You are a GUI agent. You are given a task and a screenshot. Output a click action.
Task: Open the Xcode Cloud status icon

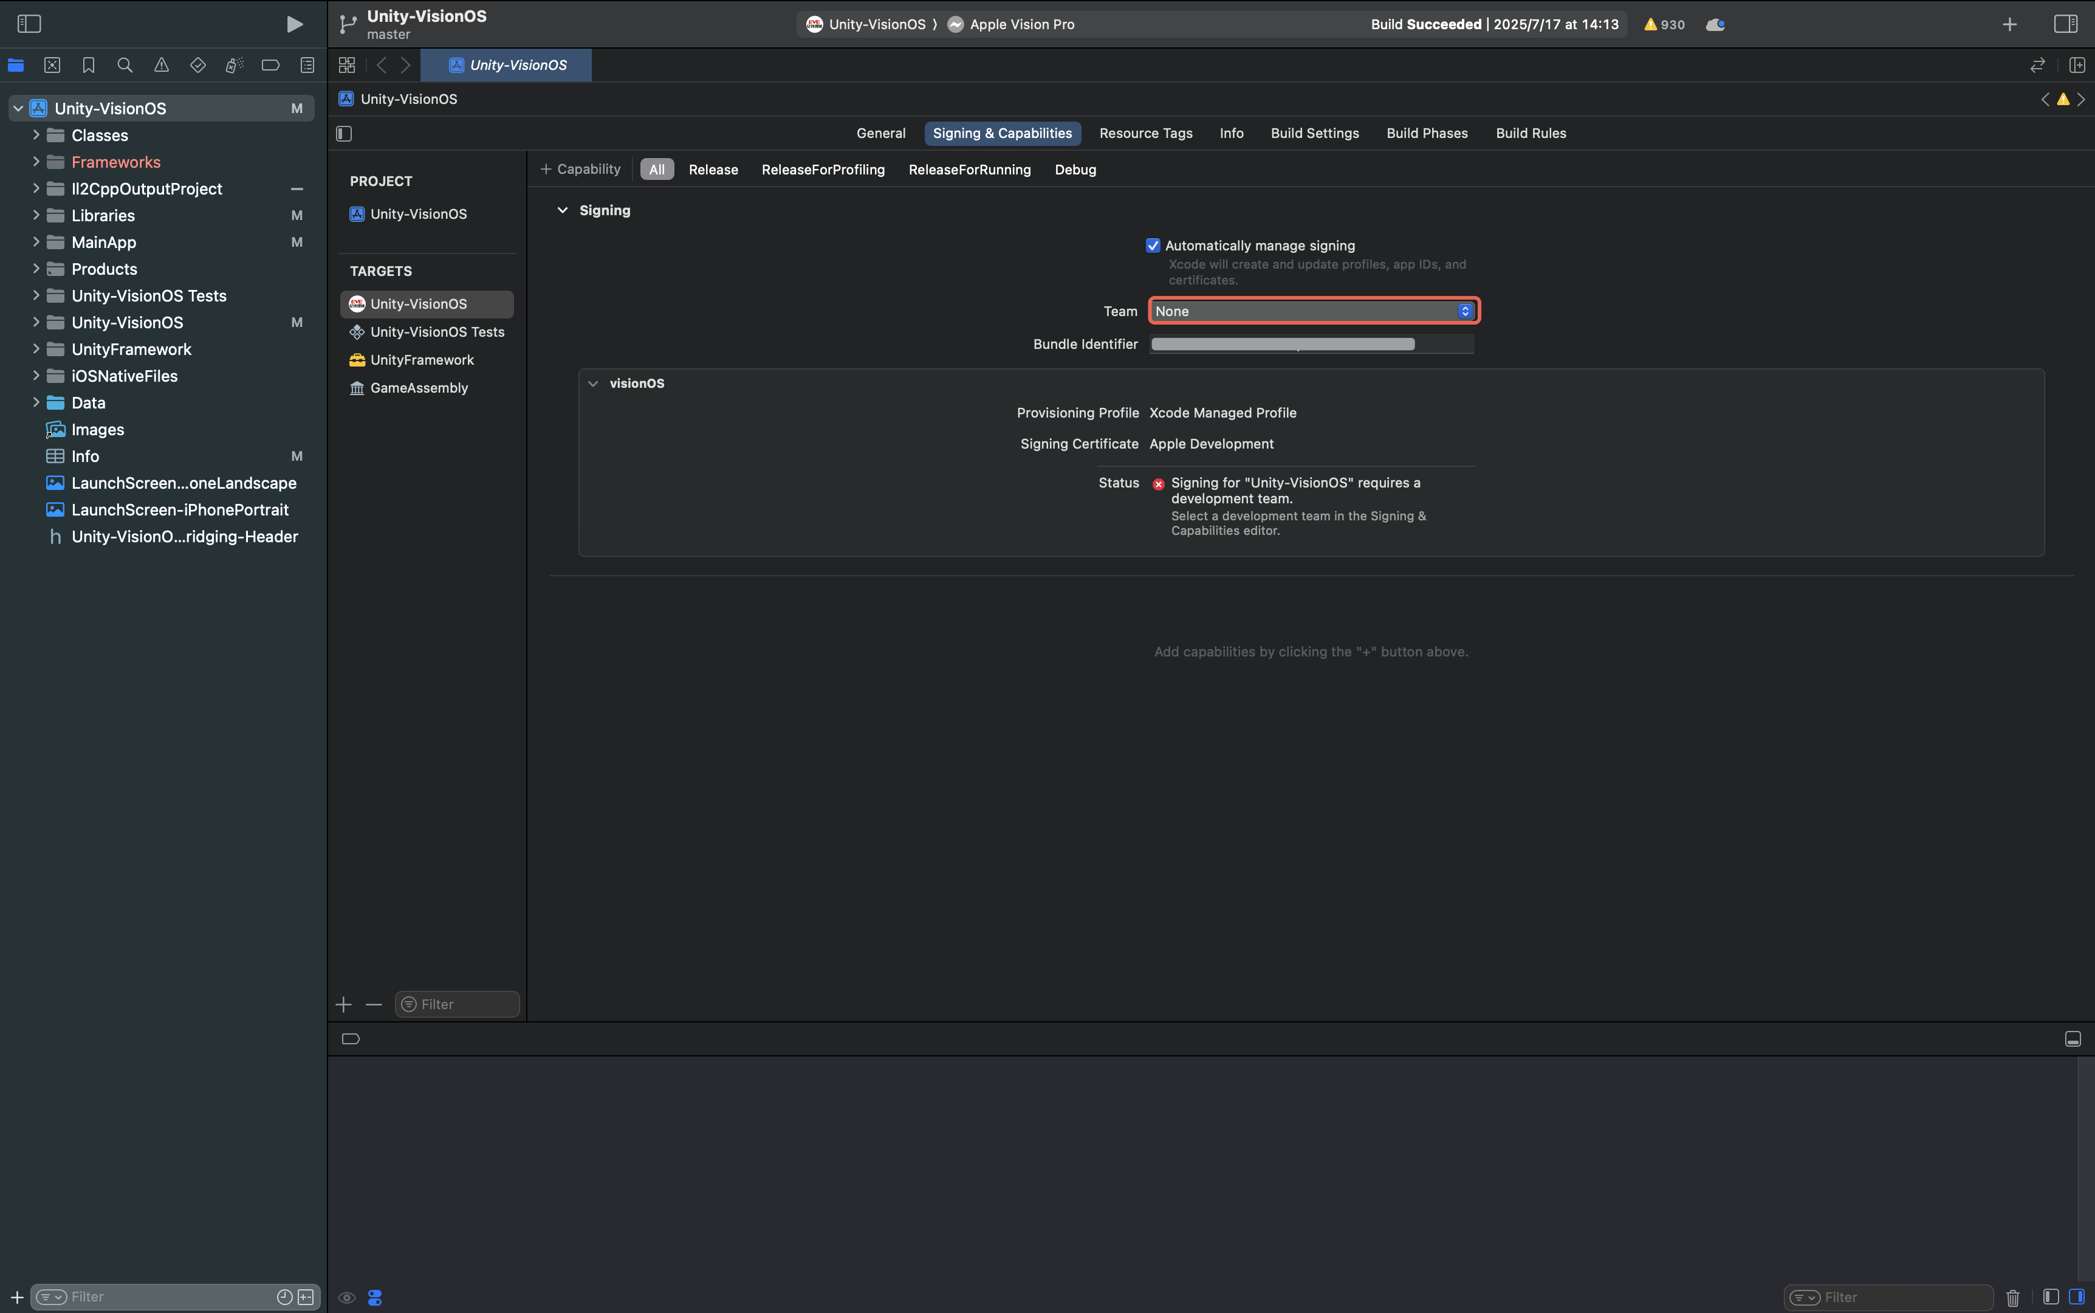1715,24
